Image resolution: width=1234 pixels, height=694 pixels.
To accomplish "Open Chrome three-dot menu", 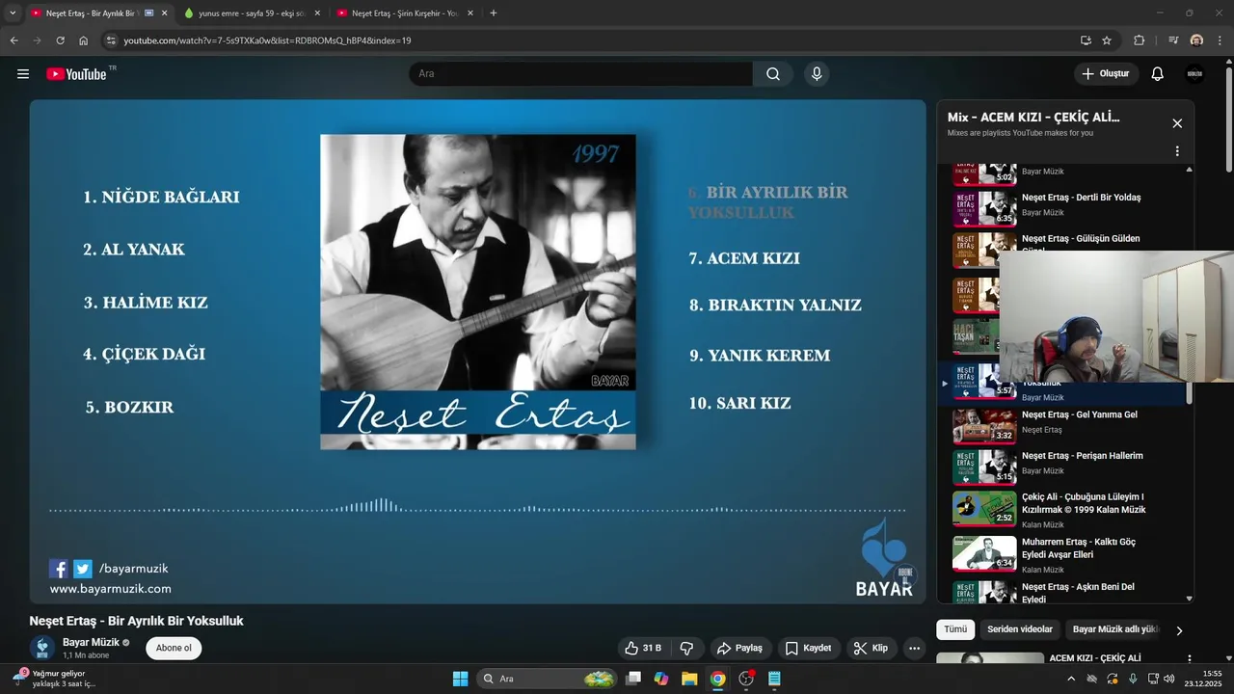I will coord(1220,40).
